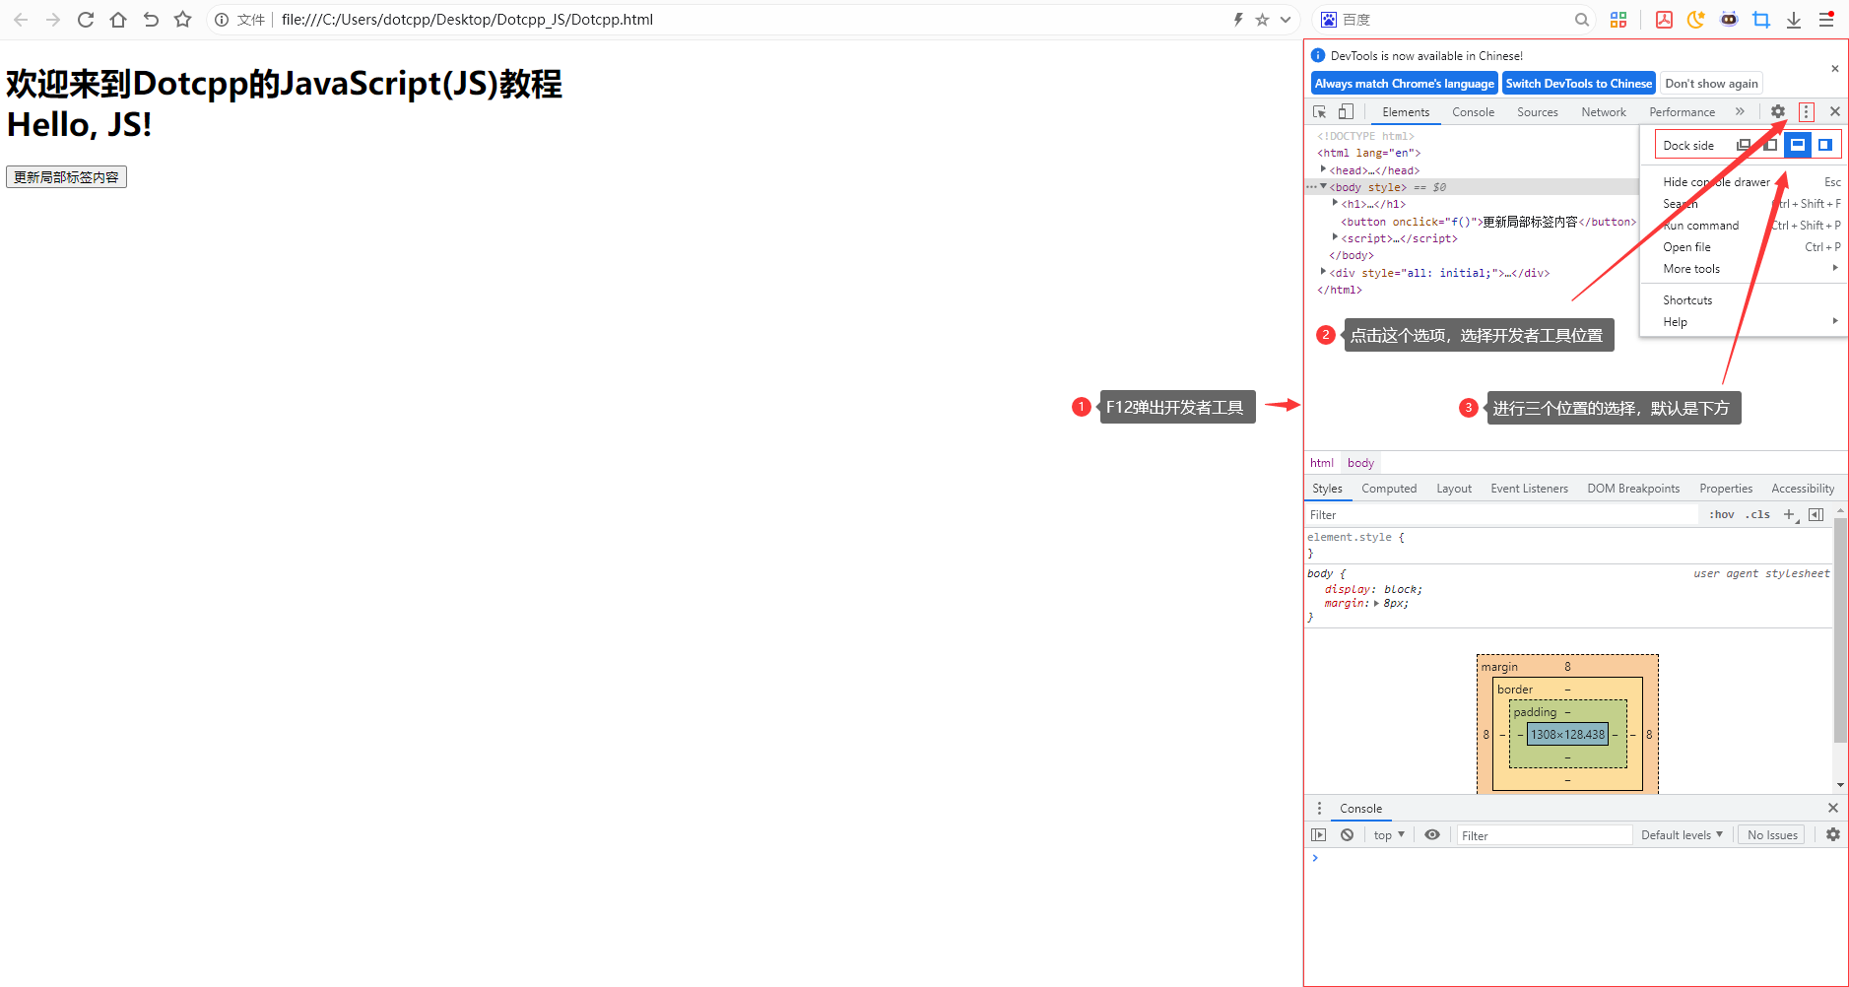Toggle the device toolbar icon
The width and height of the screenshot is (1849, 987).
[1346, 112]
